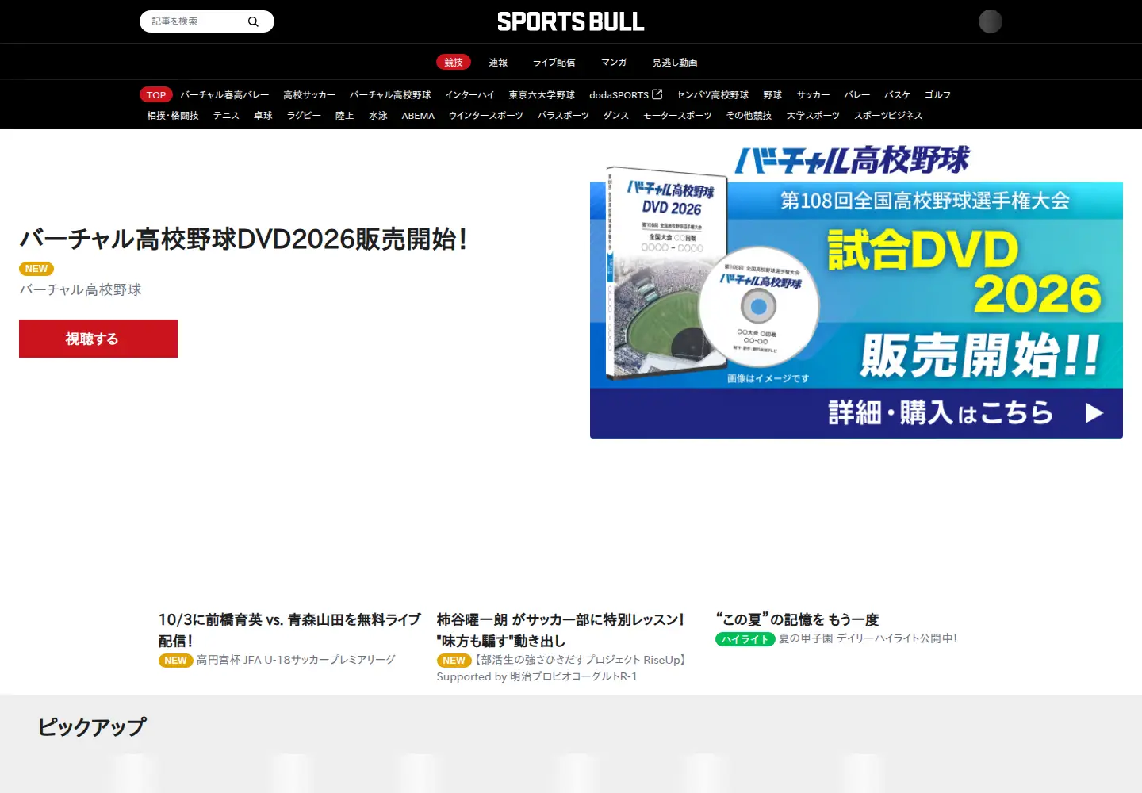Open バーチャル高校野球 category link

tap(390, 94)
